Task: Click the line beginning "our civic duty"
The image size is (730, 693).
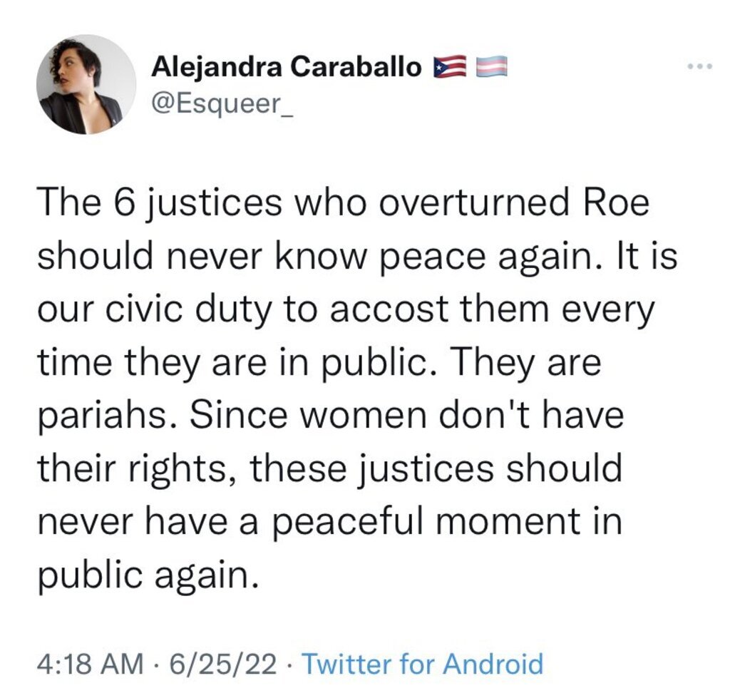Action: tap(346, 310)
